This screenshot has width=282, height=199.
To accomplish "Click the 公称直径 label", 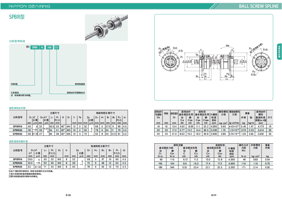I will click(15, 93).
